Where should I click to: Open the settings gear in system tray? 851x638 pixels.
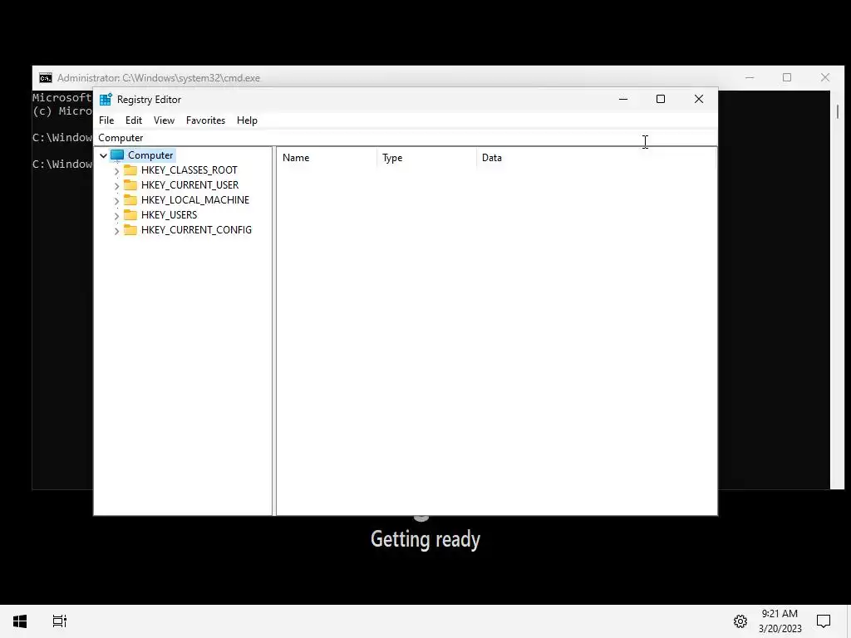(x=740, y=621)
